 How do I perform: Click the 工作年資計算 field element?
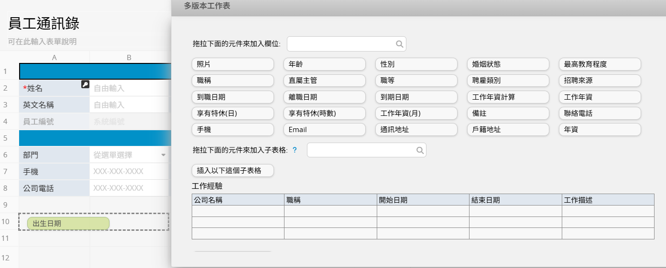click(508, 97)
